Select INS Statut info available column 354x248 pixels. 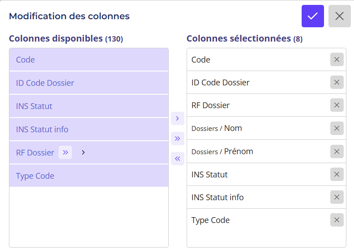pos(89,129)
